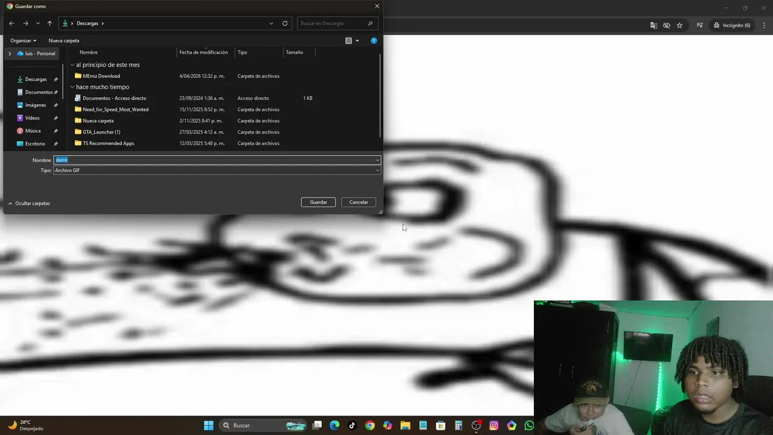Open Microsoft Store from the taskbar
773x435 pixels.
pos(441,425)
